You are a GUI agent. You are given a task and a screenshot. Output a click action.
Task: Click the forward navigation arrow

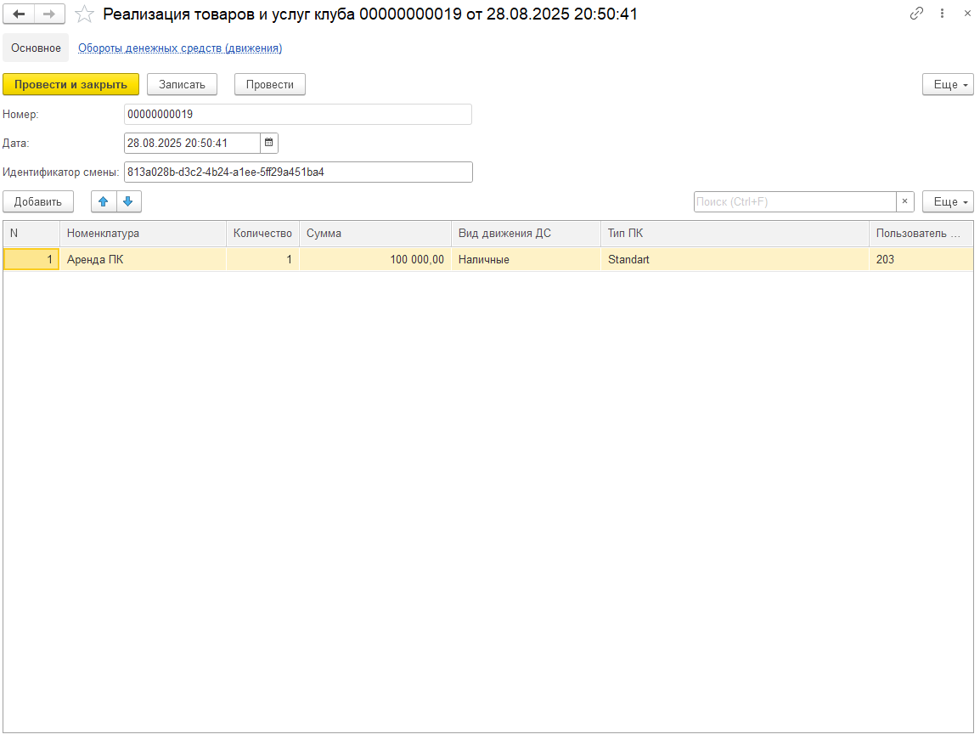pyautogui.click(x=49, y=14)
